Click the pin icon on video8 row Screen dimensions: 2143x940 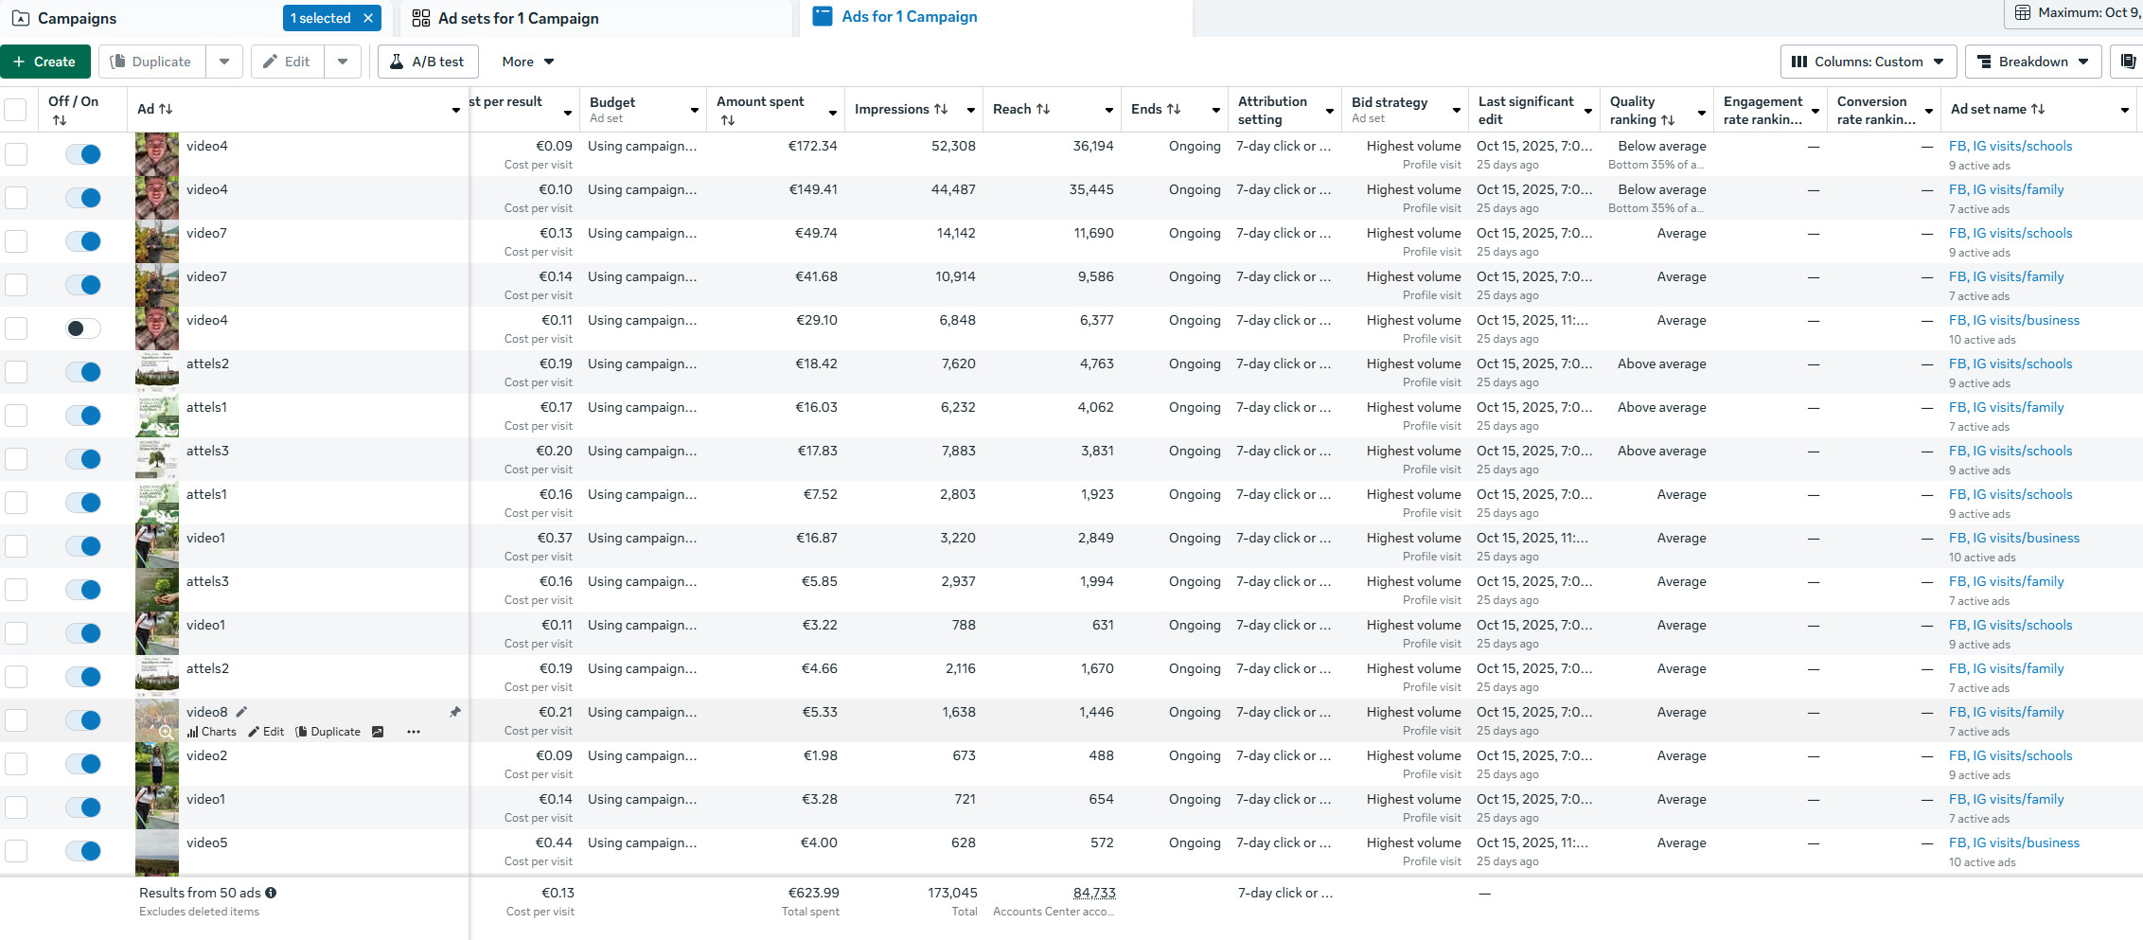click(455, 712)
